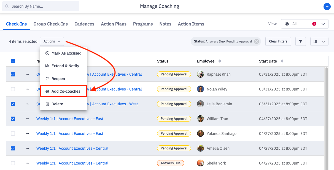The width and height of the screenshot is (334, 170).
Task: Open row options ellipsis for Raphael Khan
Action: (x=27, y=74)
